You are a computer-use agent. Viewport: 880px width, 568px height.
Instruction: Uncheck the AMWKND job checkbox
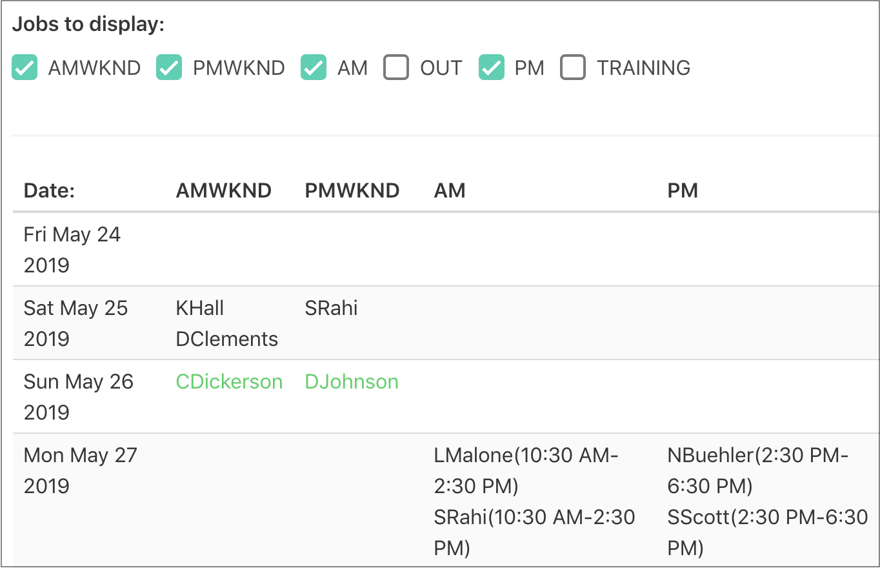(25, 68)
